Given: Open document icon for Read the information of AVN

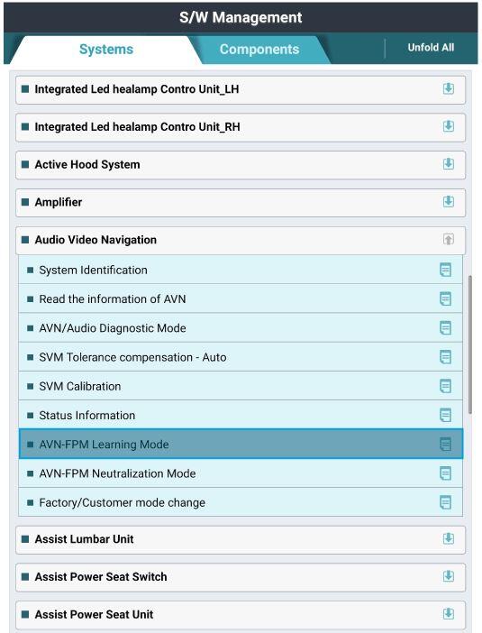Looking at the screenshot, I should click(x=445, y=298).
